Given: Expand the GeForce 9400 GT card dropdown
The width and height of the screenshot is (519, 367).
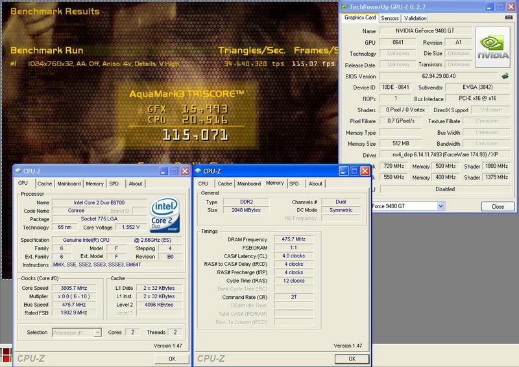Looking at the screenshot, I should coord(441,206).
